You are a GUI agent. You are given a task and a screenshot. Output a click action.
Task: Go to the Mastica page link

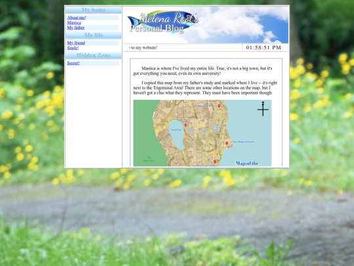74,22
